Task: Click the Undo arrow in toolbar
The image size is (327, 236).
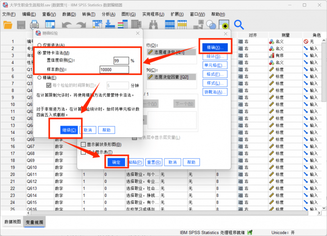Action: [x=67, y=25]
